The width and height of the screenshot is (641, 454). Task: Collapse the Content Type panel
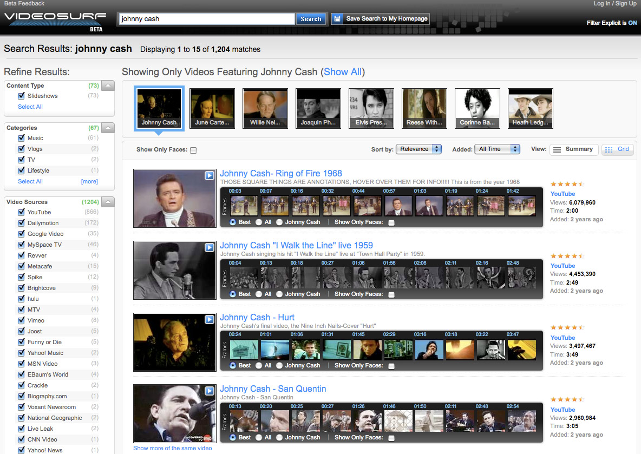pos(108,85)
